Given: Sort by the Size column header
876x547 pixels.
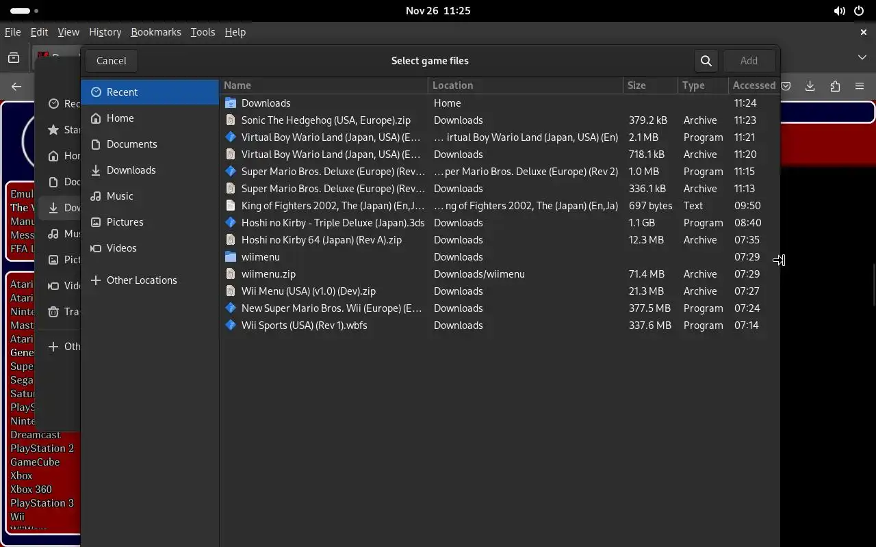Looking at the screenshot, I should [651, 85].
